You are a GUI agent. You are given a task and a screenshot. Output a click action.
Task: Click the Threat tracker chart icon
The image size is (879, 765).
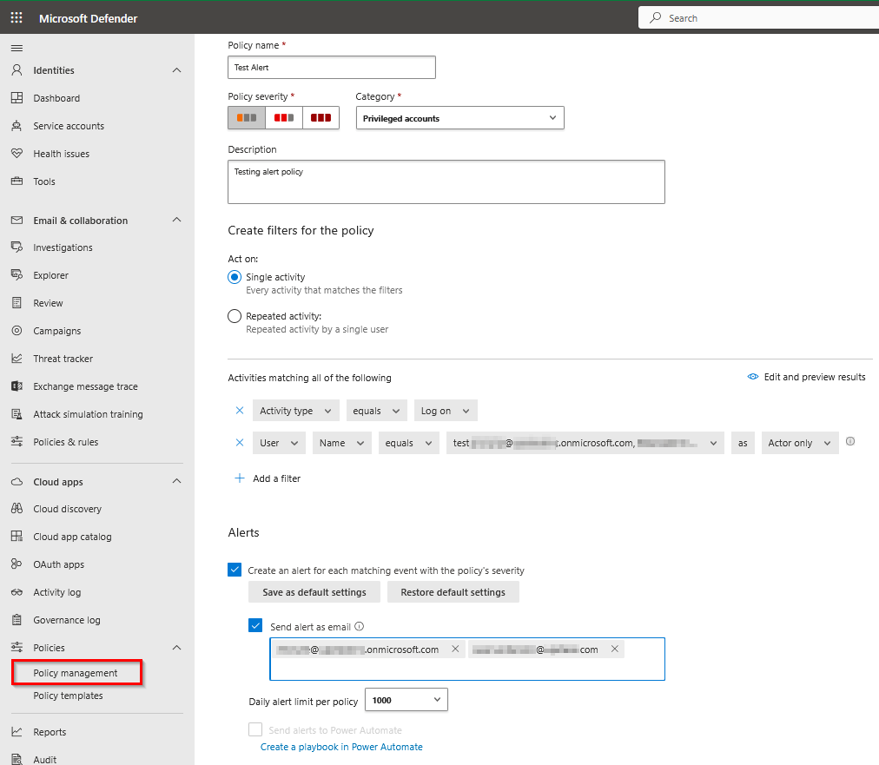pyautogui.click(x=17, y=358)
